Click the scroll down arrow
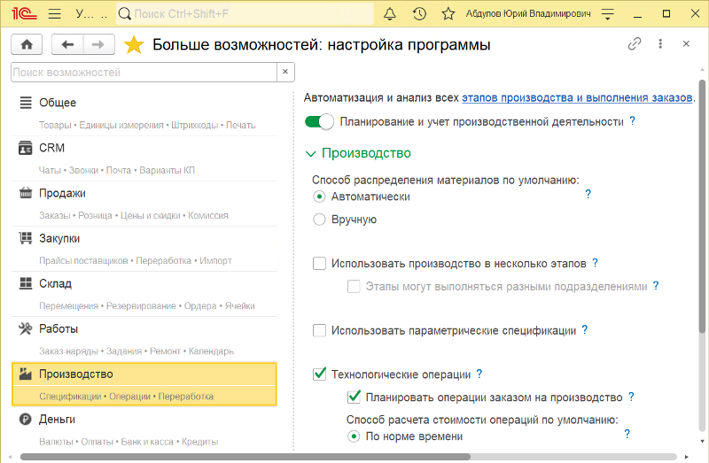 (x=702, y=442)
